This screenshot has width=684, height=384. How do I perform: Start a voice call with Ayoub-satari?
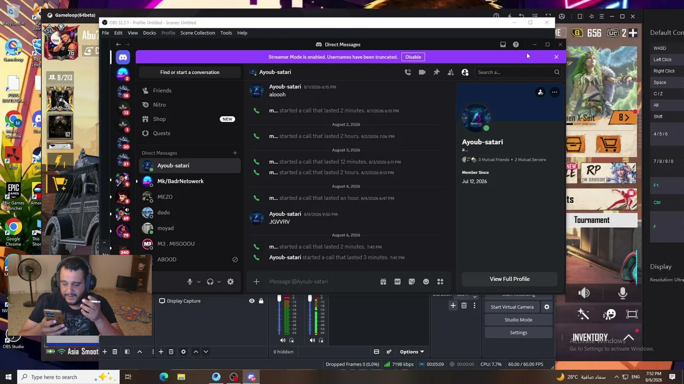(x=408, y=72)
